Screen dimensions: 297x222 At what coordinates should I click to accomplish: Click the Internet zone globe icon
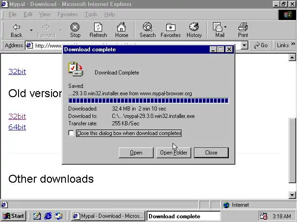226,205
